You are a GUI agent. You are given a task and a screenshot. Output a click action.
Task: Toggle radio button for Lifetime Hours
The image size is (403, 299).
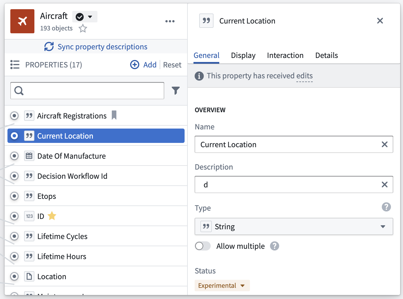(14, 256)
